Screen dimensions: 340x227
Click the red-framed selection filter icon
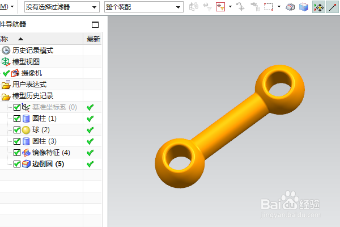point(220,7)
